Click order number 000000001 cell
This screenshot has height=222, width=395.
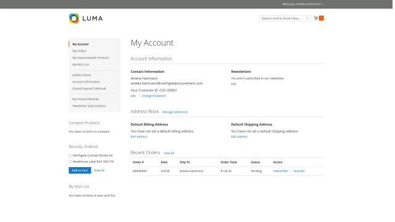tap(140, 171)
